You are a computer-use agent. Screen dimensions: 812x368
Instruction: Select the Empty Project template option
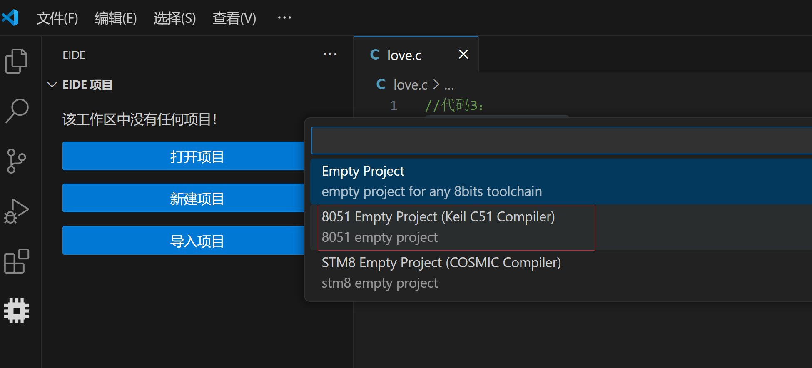point(561,182)
